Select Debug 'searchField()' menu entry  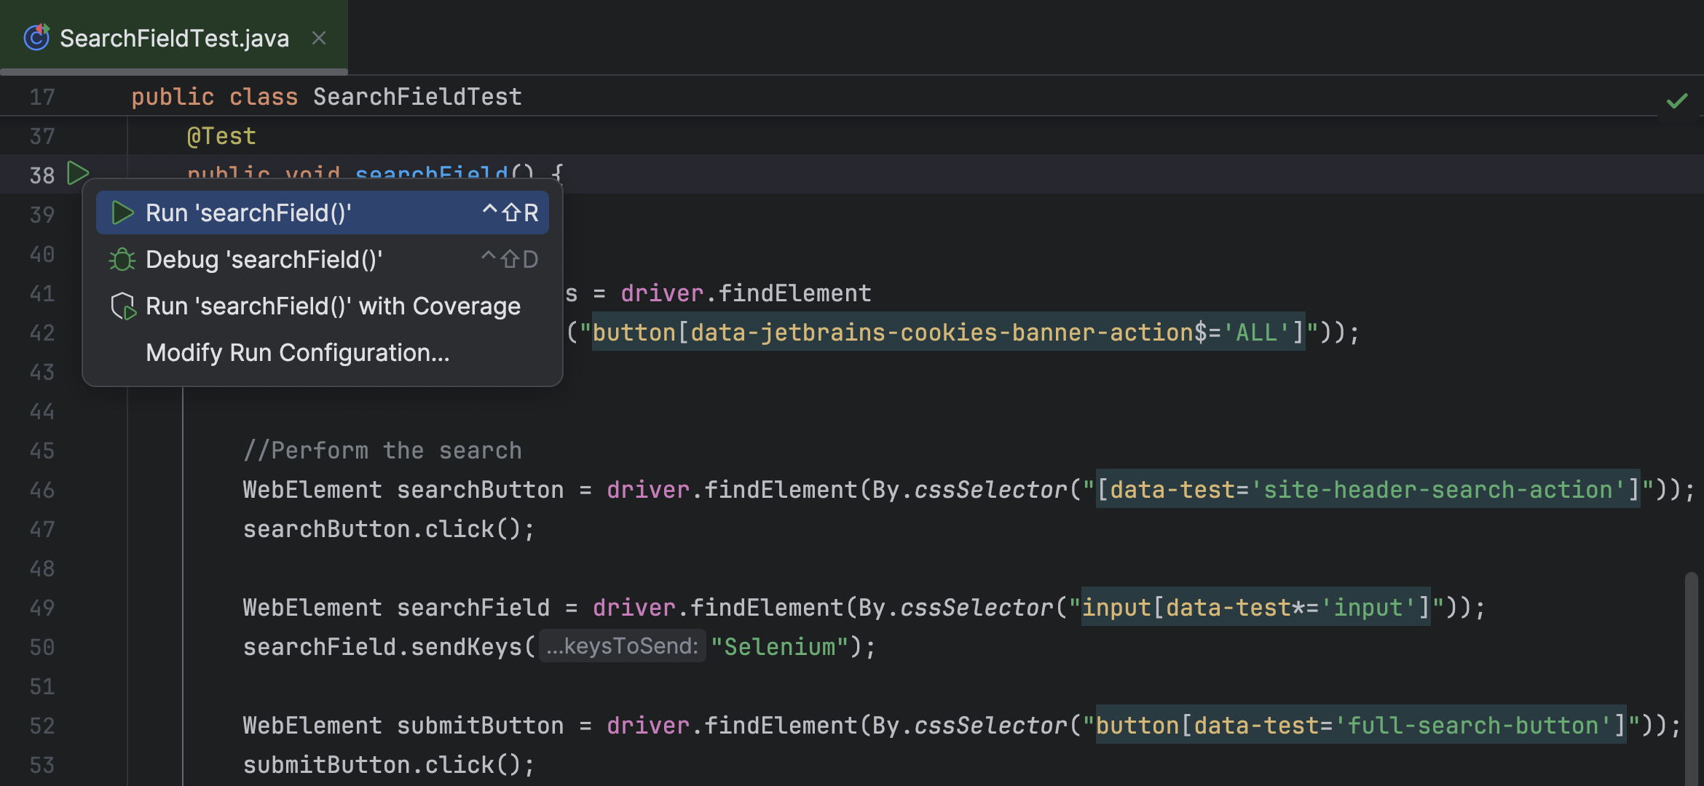tap(264, 259)
